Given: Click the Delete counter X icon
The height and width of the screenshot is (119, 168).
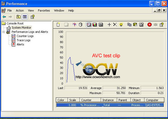Looking at the screenshot, I should click(x=115, y=25).
